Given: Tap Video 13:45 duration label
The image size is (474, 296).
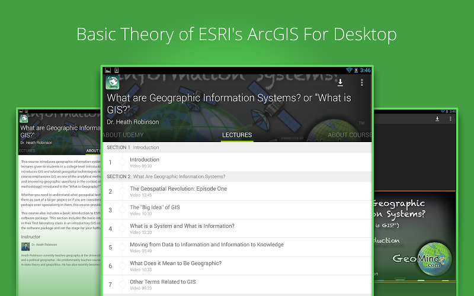Looking at the screenshot, I should pos(141,195).
